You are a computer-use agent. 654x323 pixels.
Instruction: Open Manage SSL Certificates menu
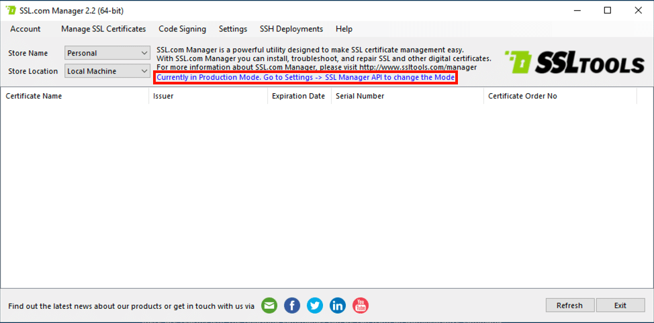click(x=103, y=29)
